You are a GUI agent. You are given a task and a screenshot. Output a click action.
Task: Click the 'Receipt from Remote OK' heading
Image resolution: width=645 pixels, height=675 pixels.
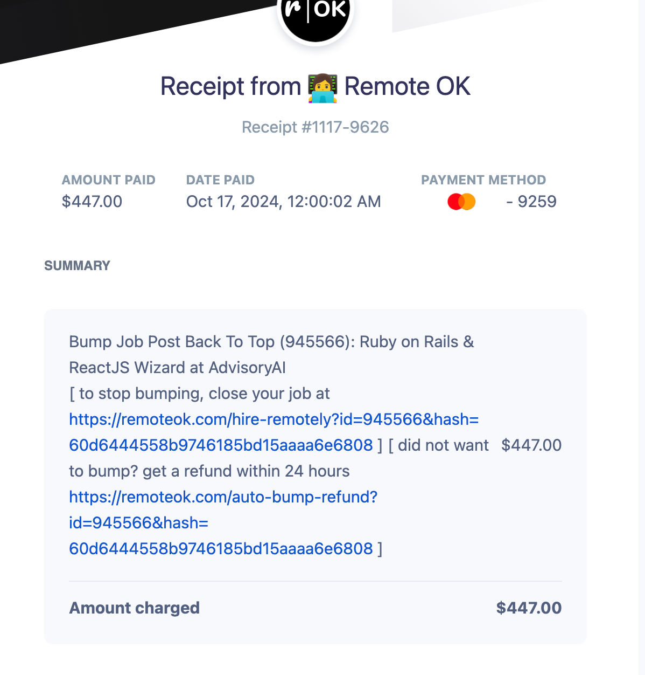(x=315, y=87)
